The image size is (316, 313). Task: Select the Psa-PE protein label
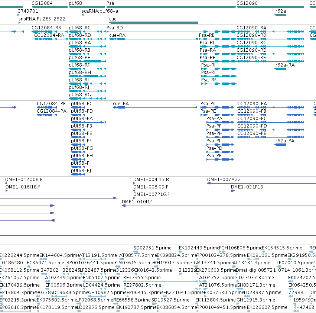[208, 111]
